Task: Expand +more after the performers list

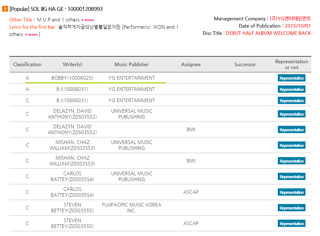Action: click(x=31, y=35)
